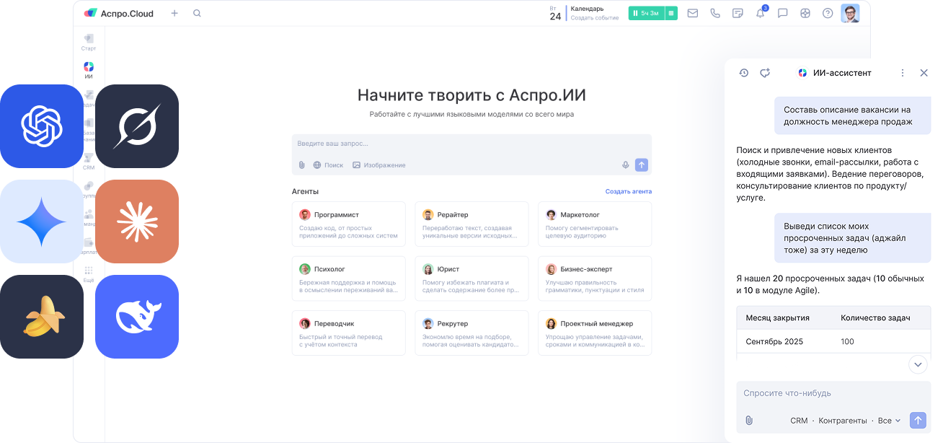The image size is (943, 443).
Task: Open the notes icon in top bar
Action: pyautogui.click(x=738, y=13)
